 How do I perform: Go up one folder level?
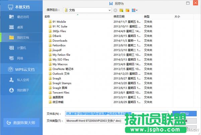[x=121, y=10]
